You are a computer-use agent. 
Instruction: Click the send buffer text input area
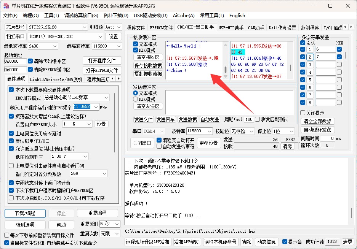[x=229, y=102]
